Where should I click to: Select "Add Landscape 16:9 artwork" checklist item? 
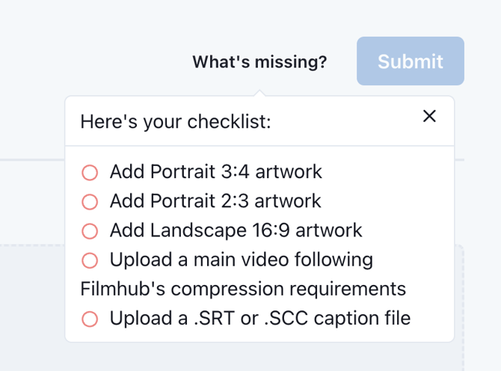tap(236, 230)
